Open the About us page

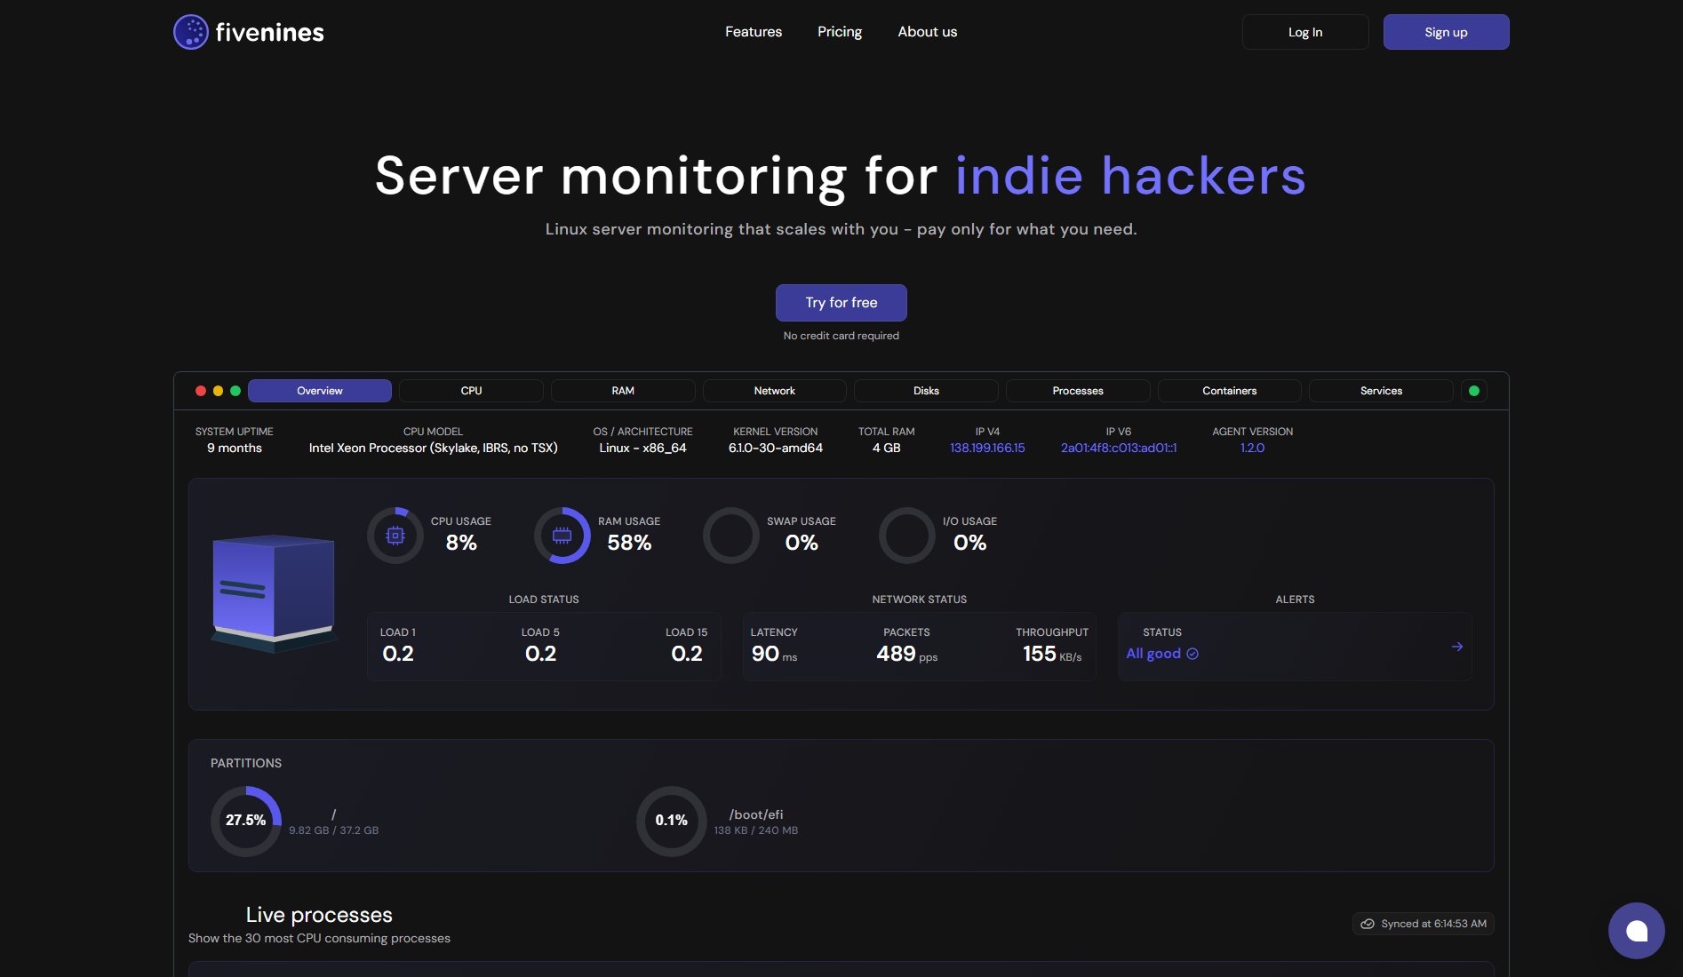927,31
